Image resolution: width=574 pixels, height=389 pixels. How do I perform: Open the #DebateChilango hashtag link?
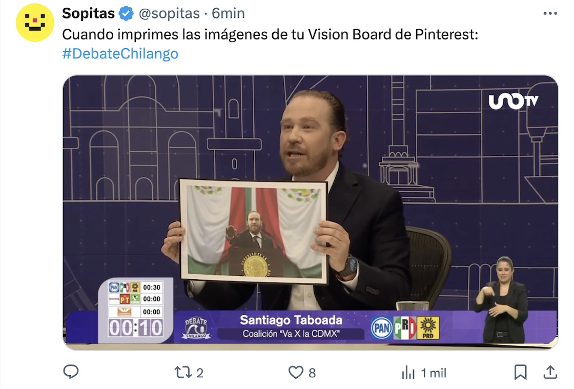(x=120, y=53)
